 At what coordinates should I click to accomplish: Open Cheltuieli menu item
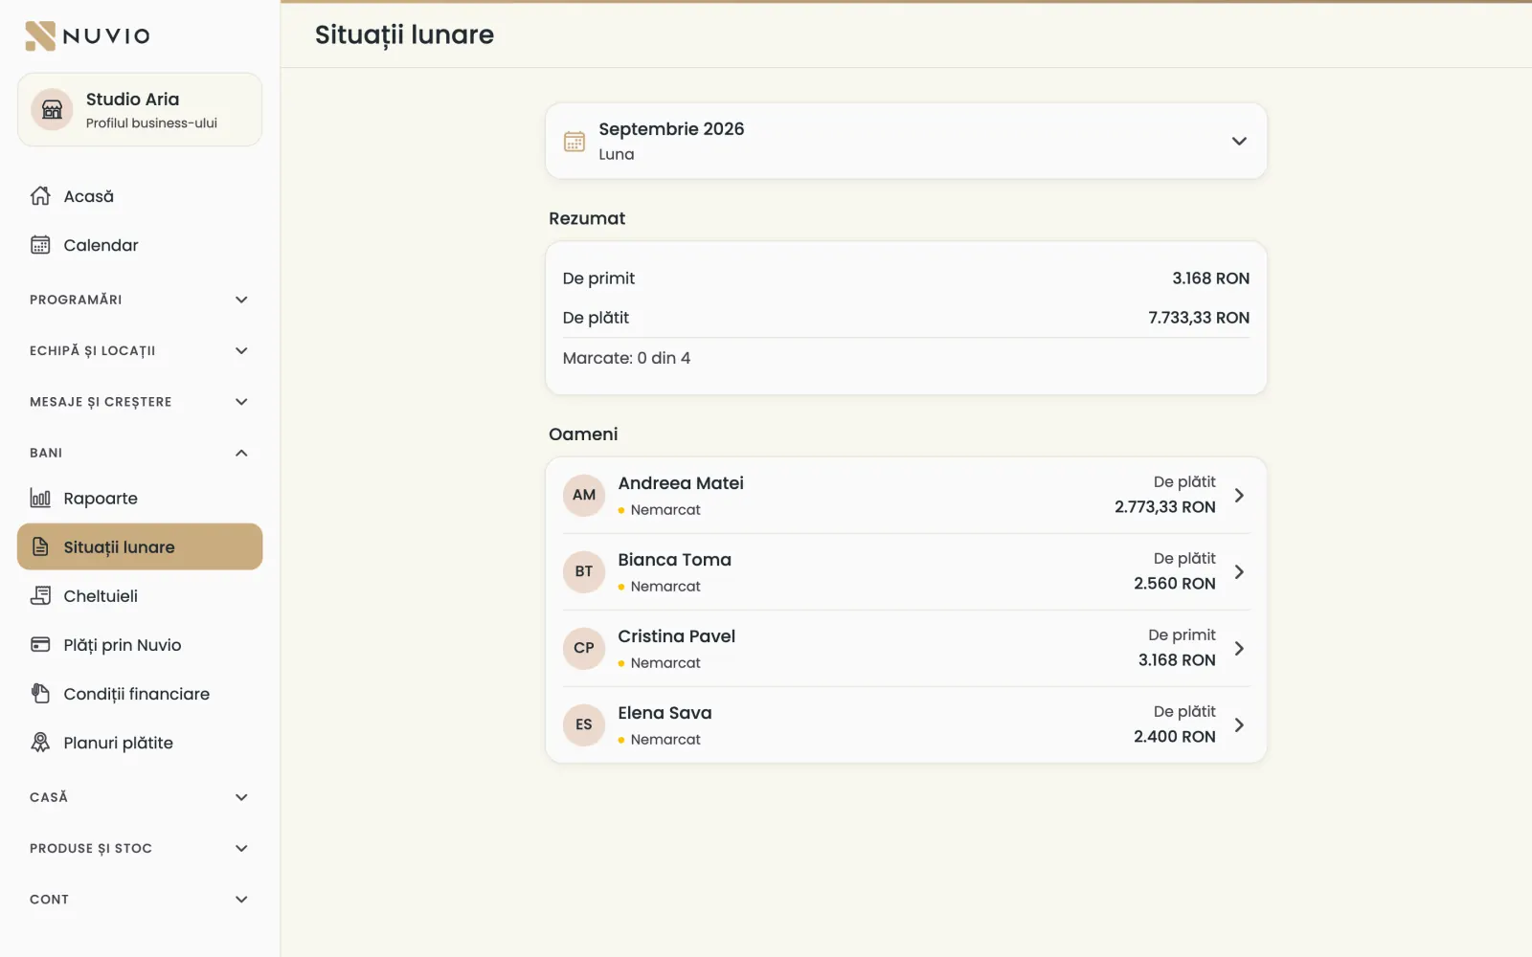point(140,595)
